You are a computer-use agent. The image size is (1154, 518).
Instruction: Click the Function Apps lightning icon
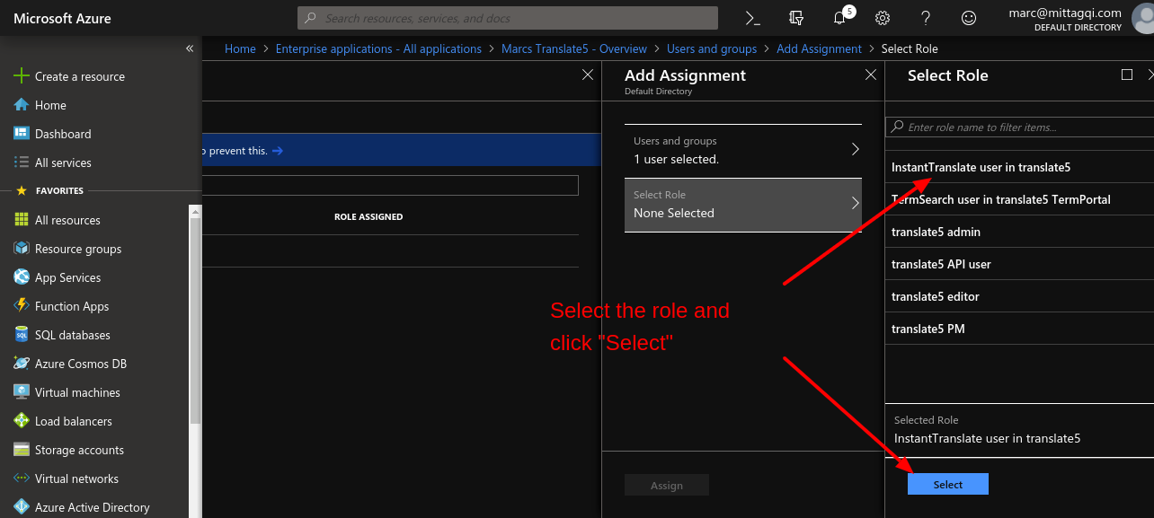(22, 306)
